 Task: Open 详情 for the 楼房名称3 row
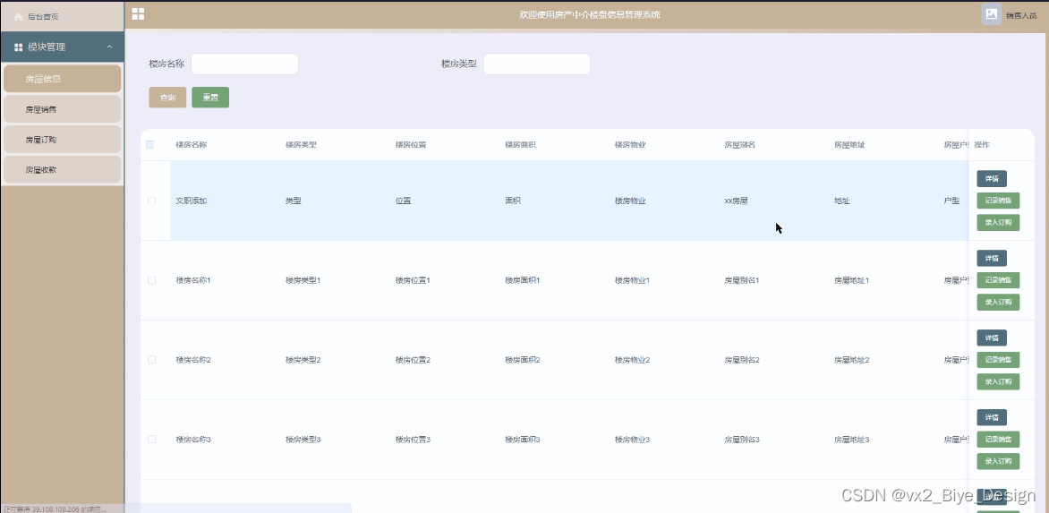point(992,417)
